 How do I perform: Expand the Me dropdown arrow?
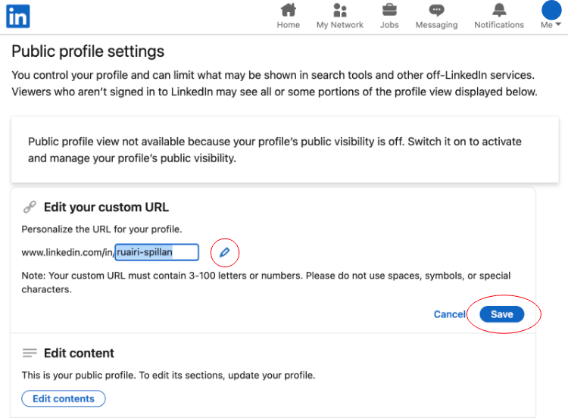(x=558, y=24)
